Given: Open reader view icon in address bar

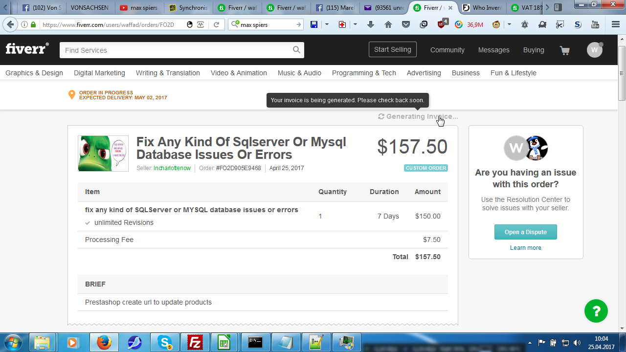Looking at the screenshot, I should click(201, 24).
